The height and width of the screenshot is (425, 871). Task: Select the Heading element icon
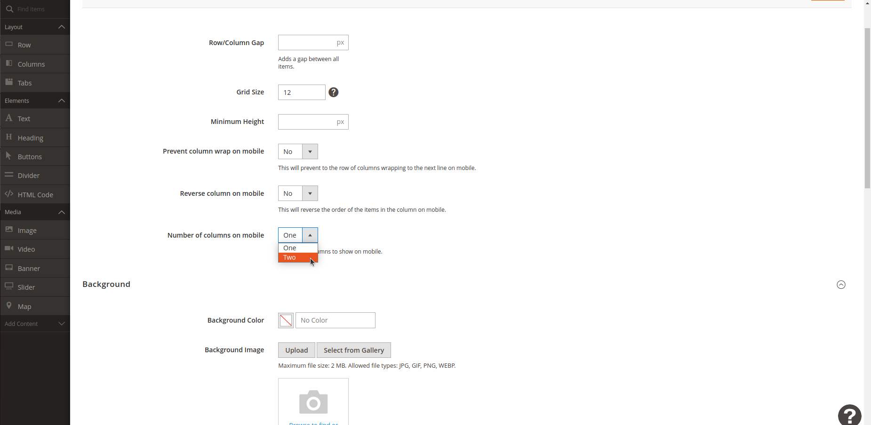pos(9,137)
